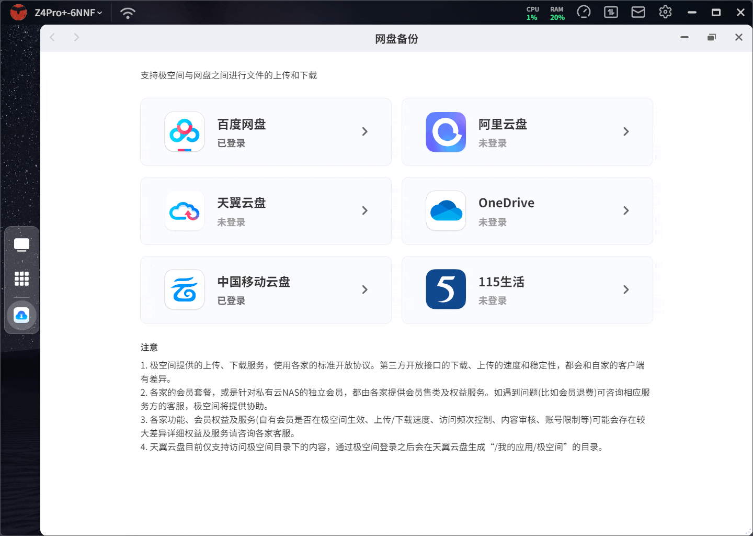
Task: Open the app grid launcher in dock
Action: click(x=21, y=278)
